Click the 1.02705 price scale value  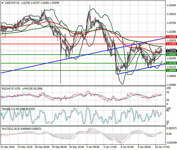click(x=172, y=23)
